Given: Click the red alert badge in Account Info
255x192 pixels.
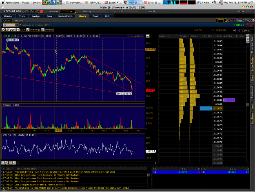Looking at the screenshot, I should click(41, 11).
